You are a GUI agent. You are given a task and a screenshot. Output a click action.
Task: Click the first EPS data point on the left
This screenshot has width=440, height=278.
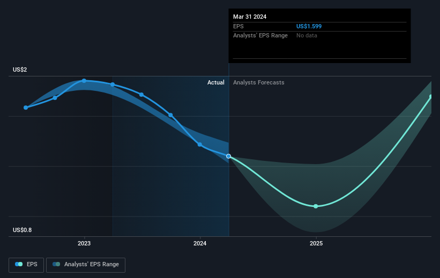tap(26, 107)
